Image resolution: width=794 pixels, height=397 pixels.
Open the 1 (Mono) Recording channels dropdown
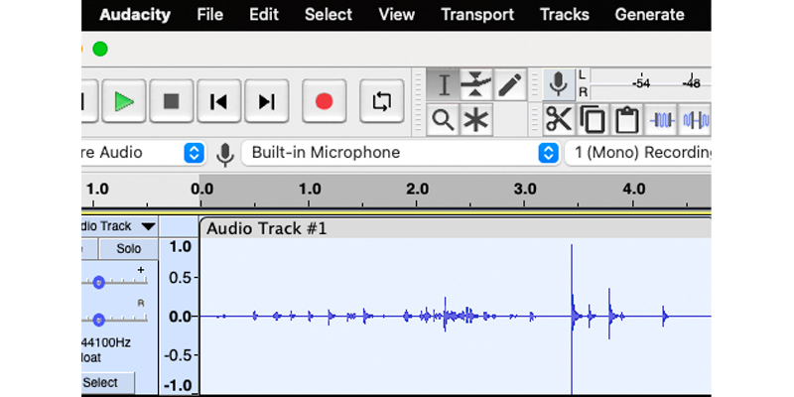click(638, 153)
